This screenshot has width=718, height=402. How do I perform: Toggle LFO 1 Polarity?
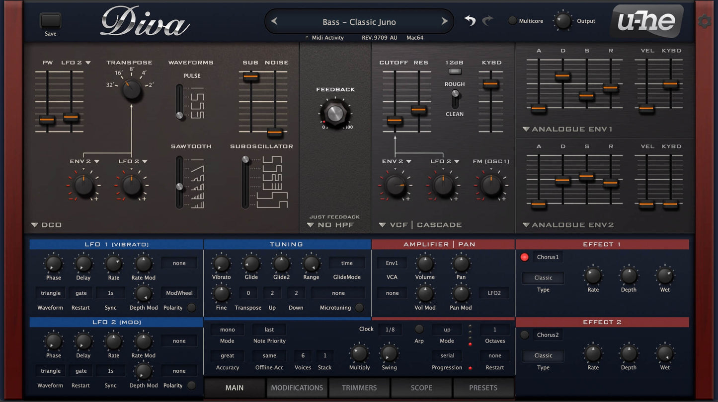tap(191, 308)
